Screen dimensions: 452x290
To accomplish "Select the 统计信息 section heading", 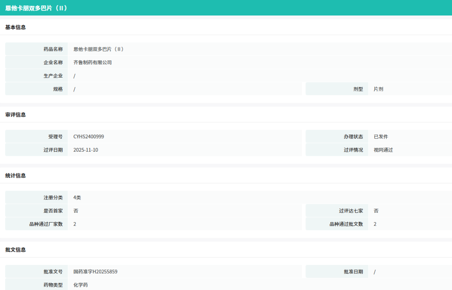I will [x=15, y=176].
